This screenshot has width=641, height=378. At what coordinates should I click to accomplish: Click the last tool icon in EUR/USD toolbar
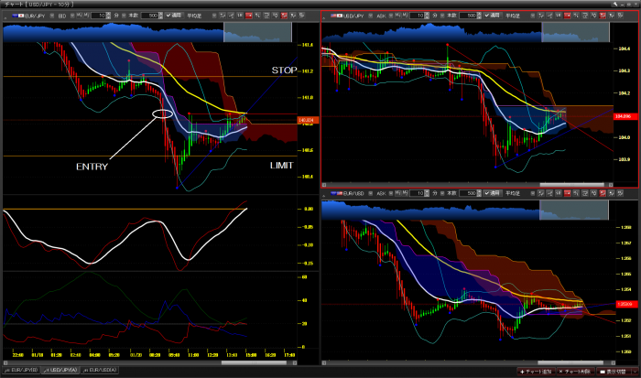point(620,193)
